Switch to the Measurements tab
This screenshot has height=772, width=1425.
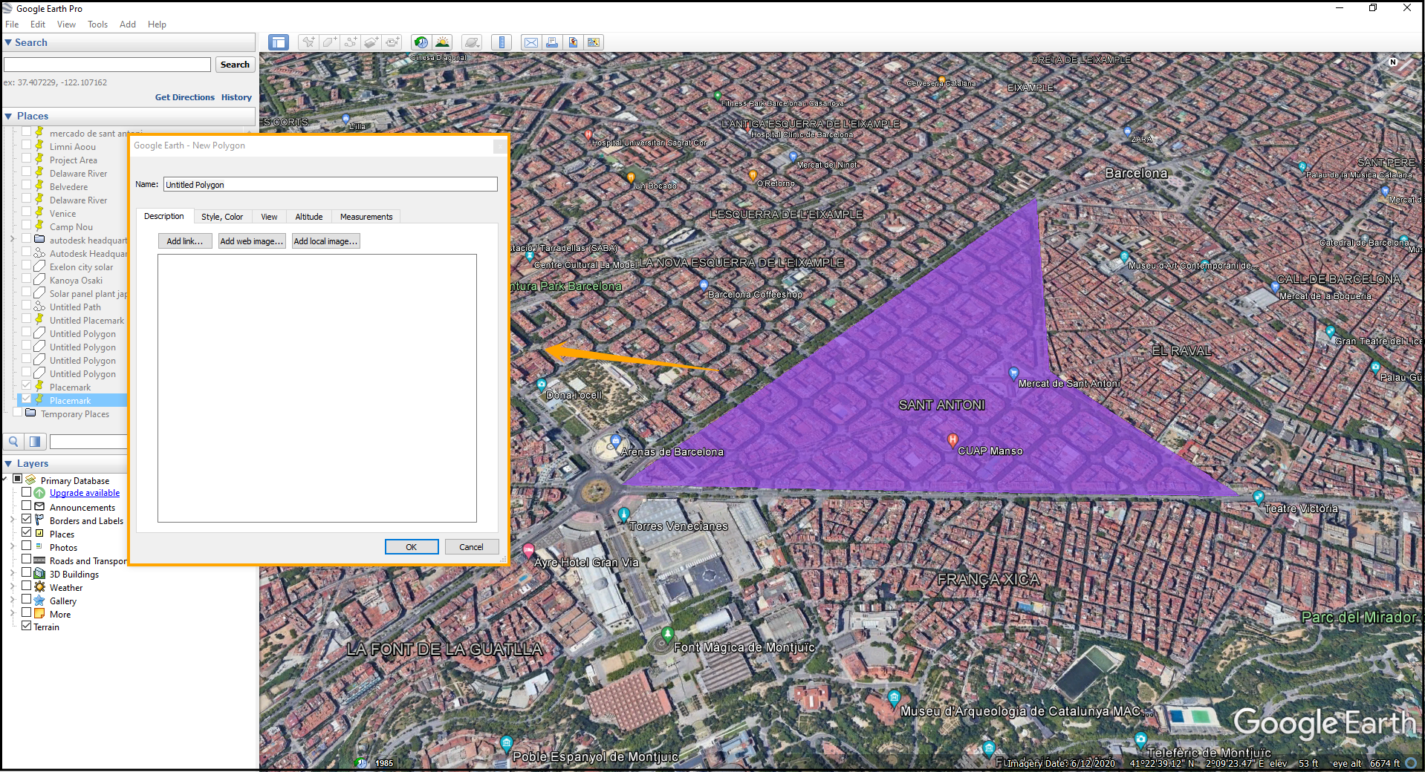click(366, 217)
